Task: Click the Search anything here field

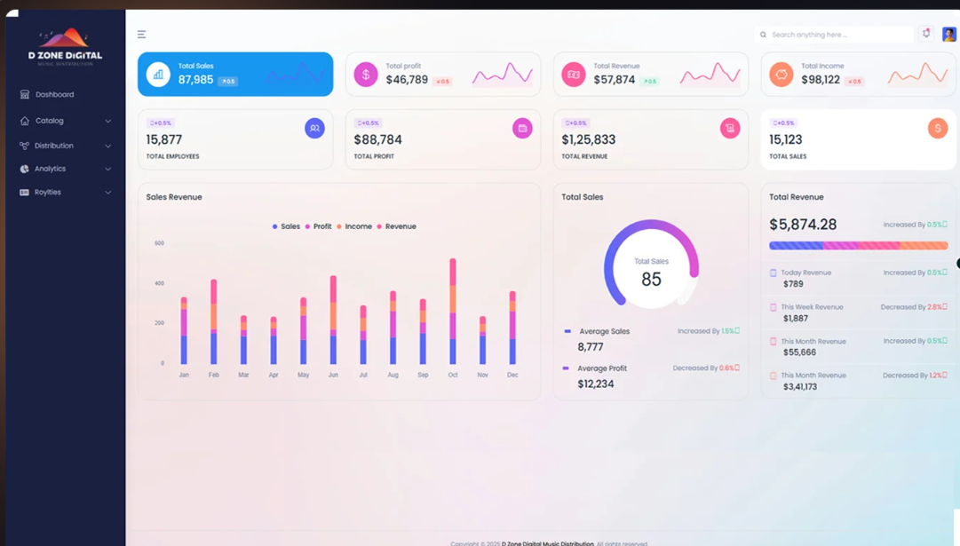Action: click(835, 35)
